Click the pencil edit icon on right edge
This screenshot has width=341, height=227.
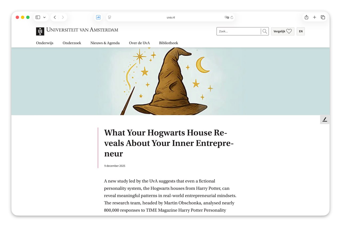(324, 120)
